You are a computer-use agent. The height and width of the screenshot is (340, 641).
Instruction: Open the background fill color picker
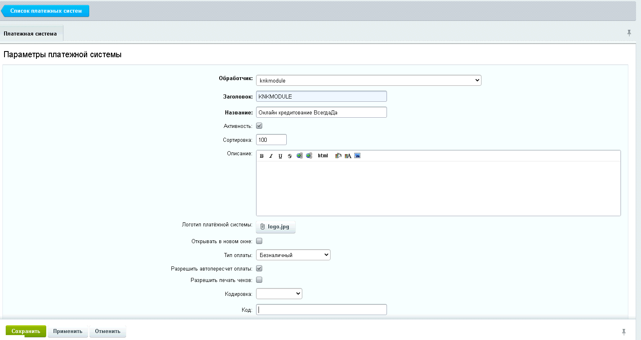click(x=338, y=156)
